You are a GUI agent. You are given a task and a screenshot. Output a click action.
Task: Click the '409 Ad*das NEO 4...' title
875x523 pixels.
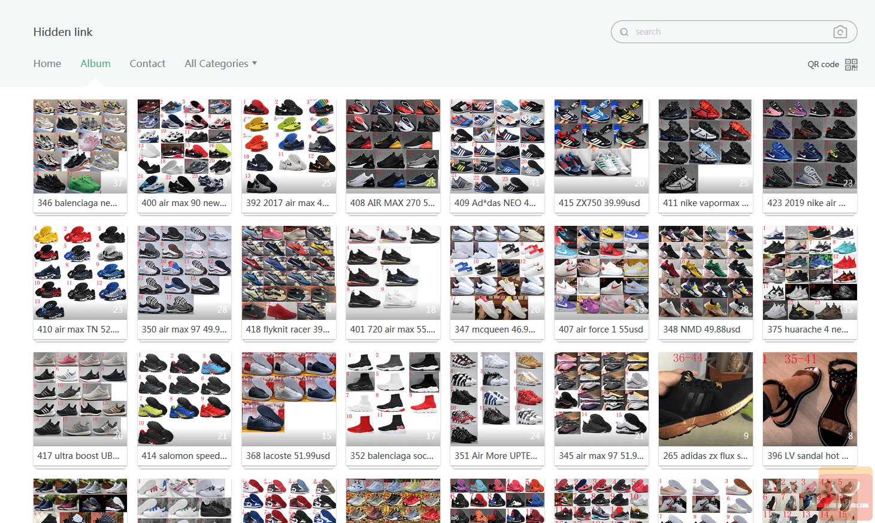[x=495, y=203]
